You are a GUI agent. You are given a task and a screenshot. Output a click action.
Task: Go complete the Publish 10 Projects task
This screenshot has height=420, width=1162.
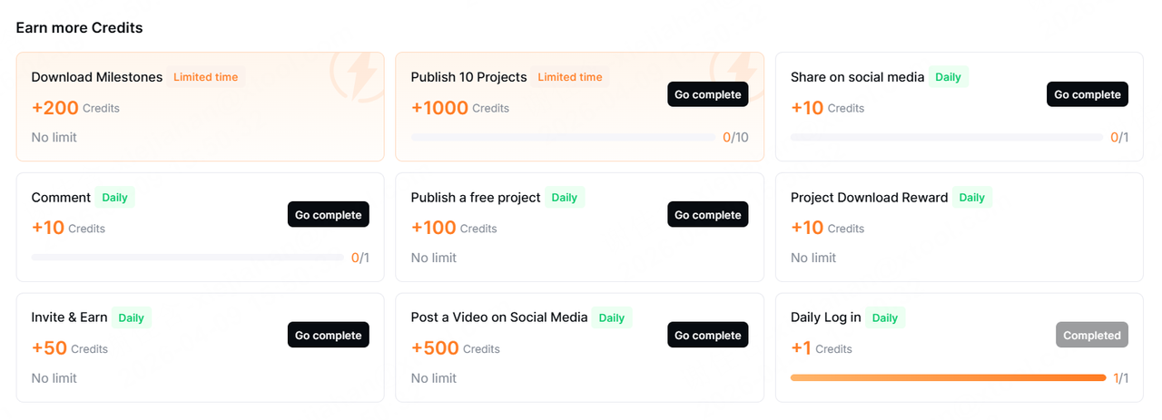[x=708, y=94]
